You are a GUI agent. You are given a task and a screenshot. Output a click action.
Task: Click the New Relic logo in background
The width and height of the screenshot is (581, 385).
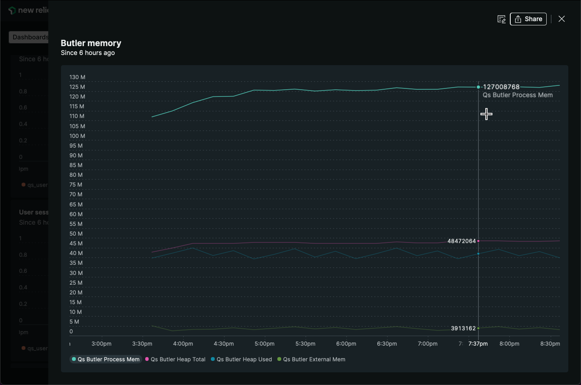[28, 10]
